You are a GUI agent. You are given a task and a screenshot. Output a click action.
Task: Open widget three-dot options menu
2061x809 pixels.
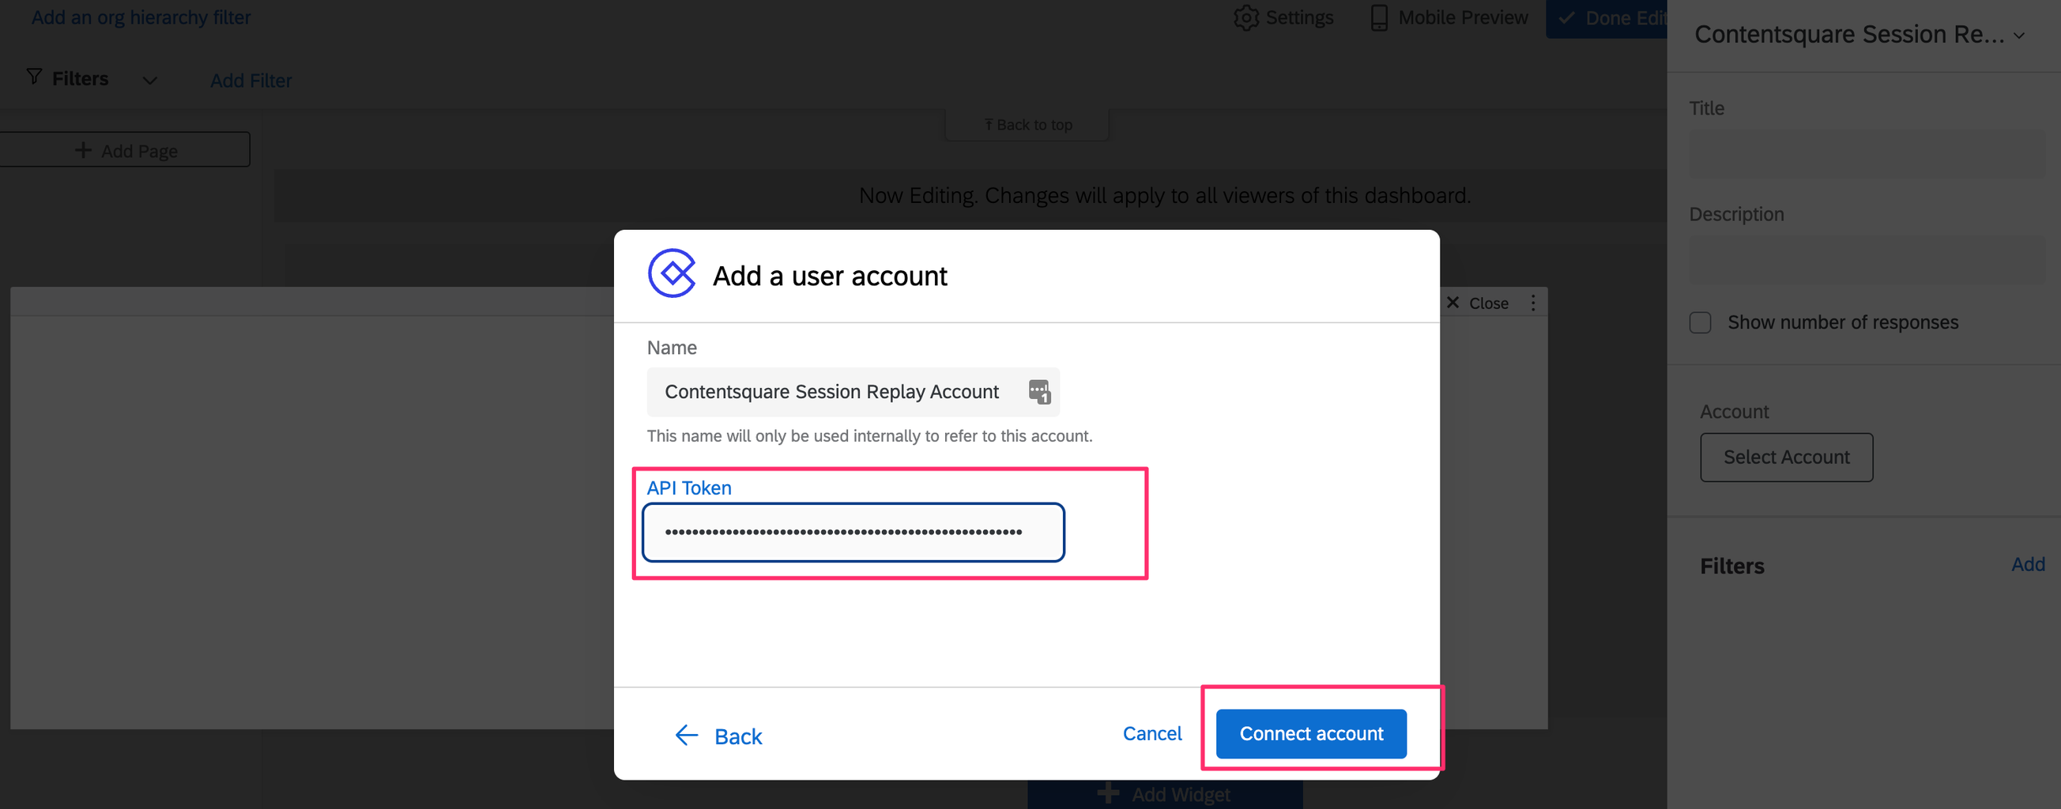(x=1532, y=303)
